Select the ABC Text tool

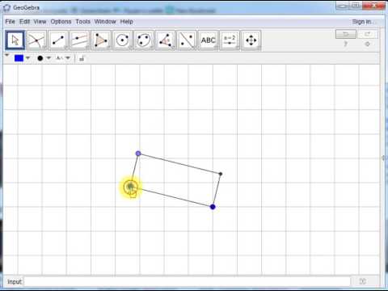pyautogui.click(x=209, y=40)
